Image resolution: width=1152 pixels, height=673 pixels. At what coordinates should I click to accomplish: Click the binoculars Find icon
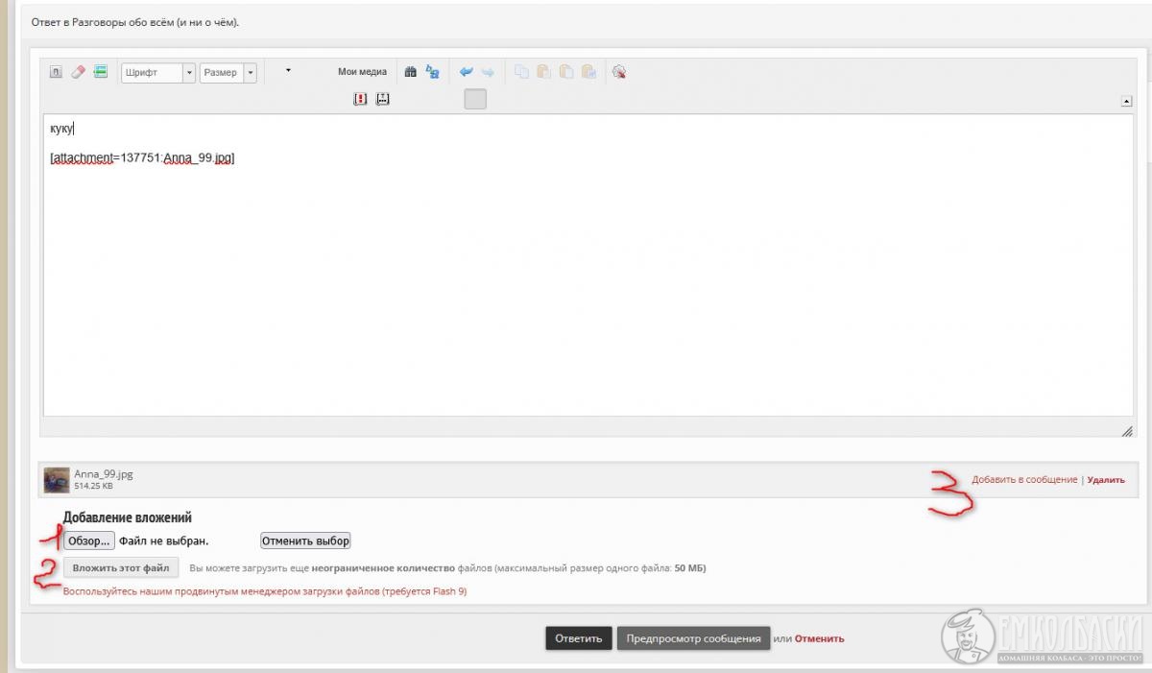click(411, 72)
